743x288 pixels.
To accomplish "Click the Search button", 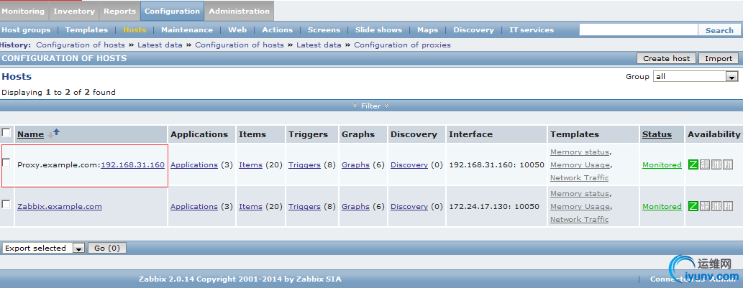I will tap(719, 30).
